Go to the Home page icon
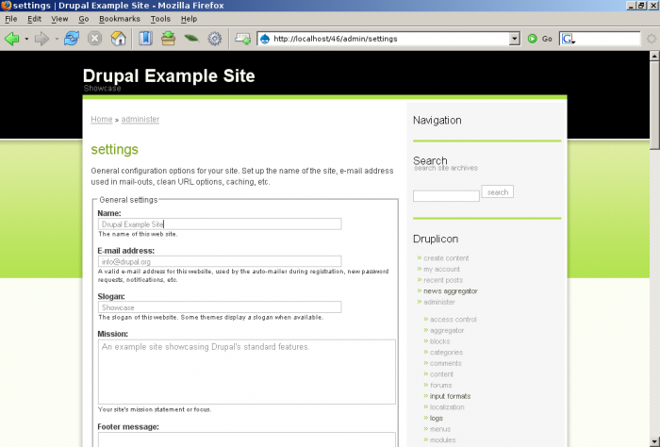This screenshot has width=660, height=447. coord(118,39)
